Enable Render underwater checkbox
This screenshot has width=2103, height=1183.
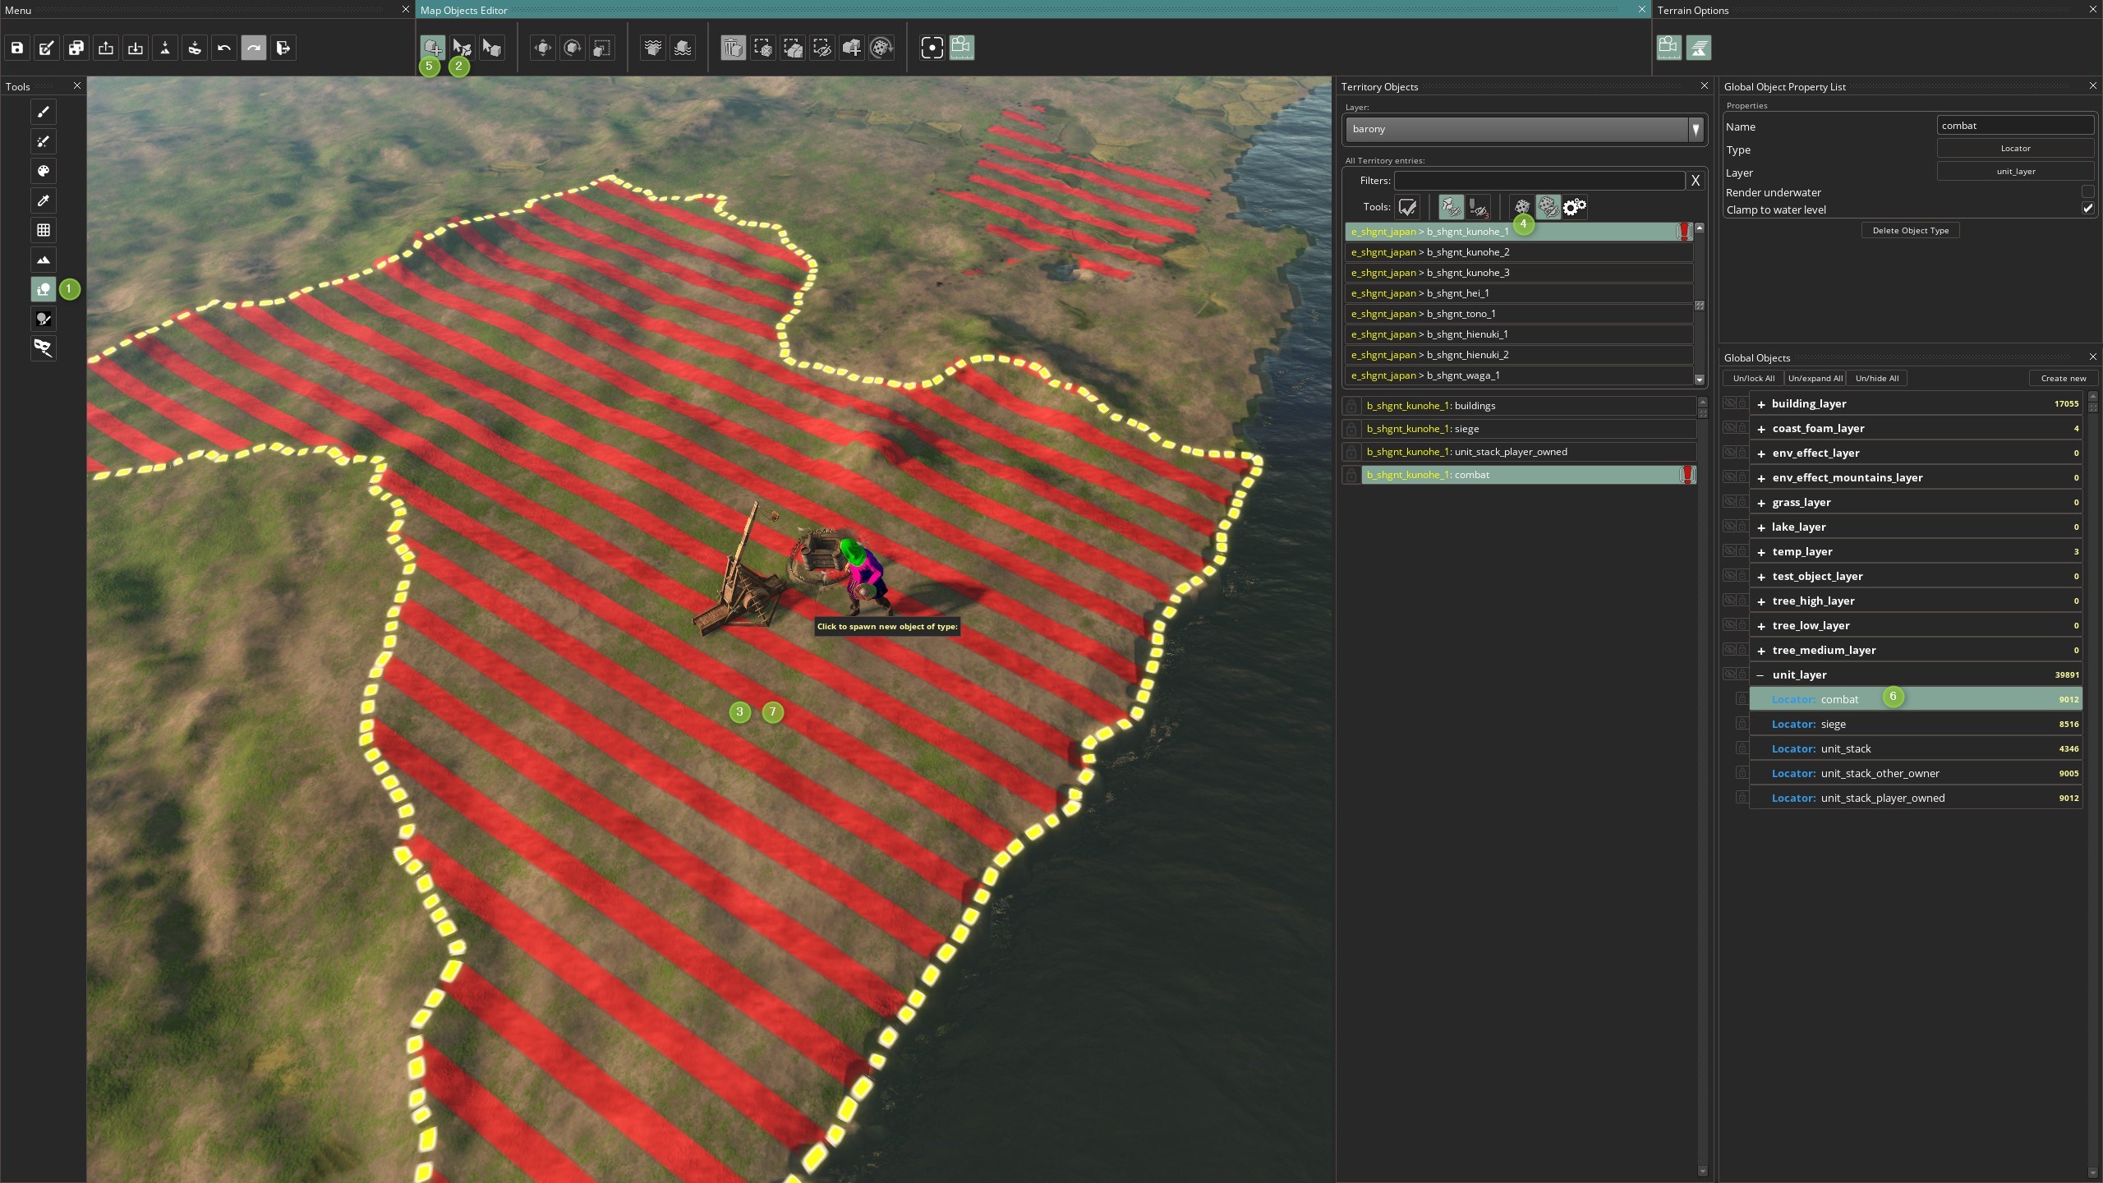(2087, 191)
